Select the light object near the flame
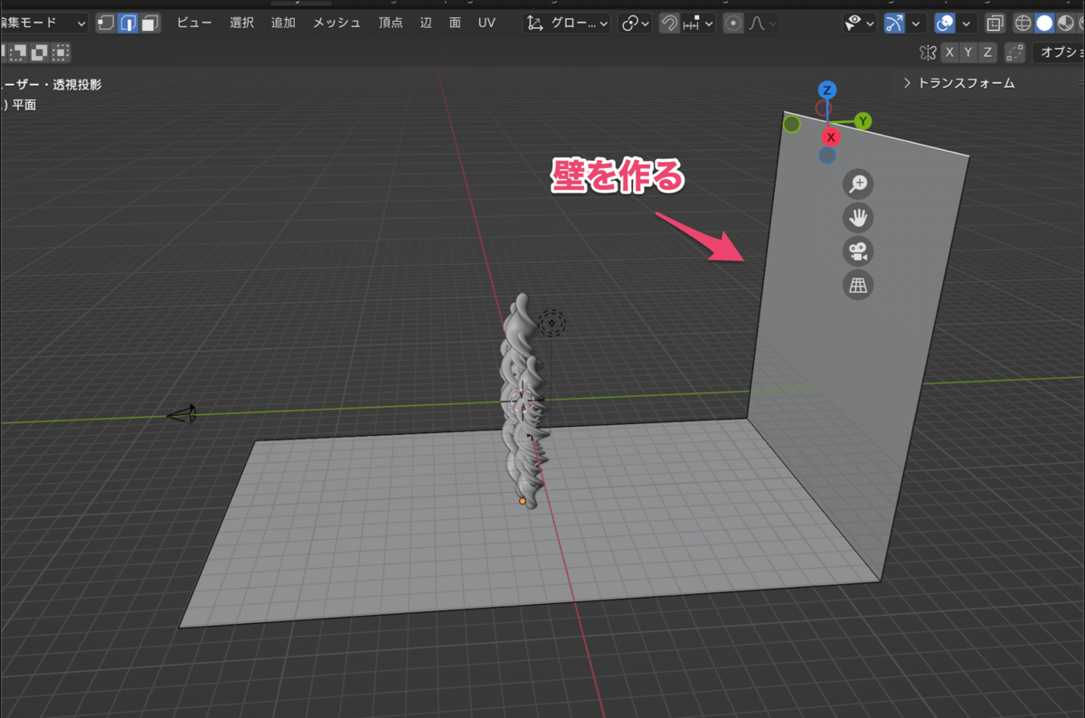 [x=552, y=323]
